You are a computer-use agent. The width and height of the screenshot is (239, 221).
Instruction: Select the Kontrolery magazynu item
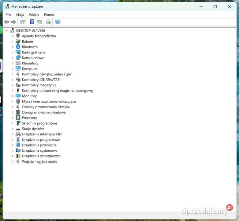pyautogui.click(x=39, y=85)
